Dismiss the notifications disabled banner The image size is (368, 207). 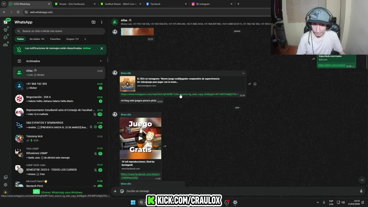pyautogui.click(x=101, y=48)
